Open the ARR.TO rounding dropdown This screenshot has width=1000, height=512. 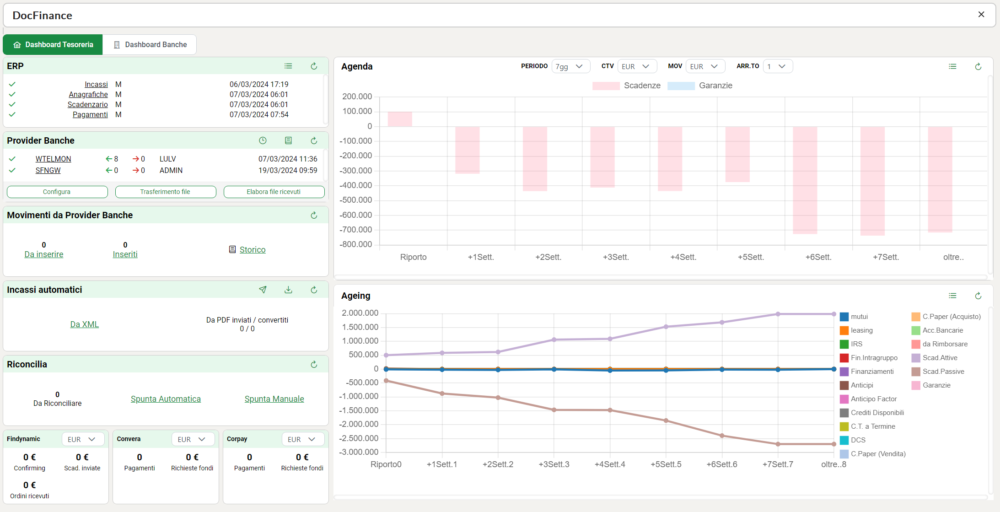778,66
